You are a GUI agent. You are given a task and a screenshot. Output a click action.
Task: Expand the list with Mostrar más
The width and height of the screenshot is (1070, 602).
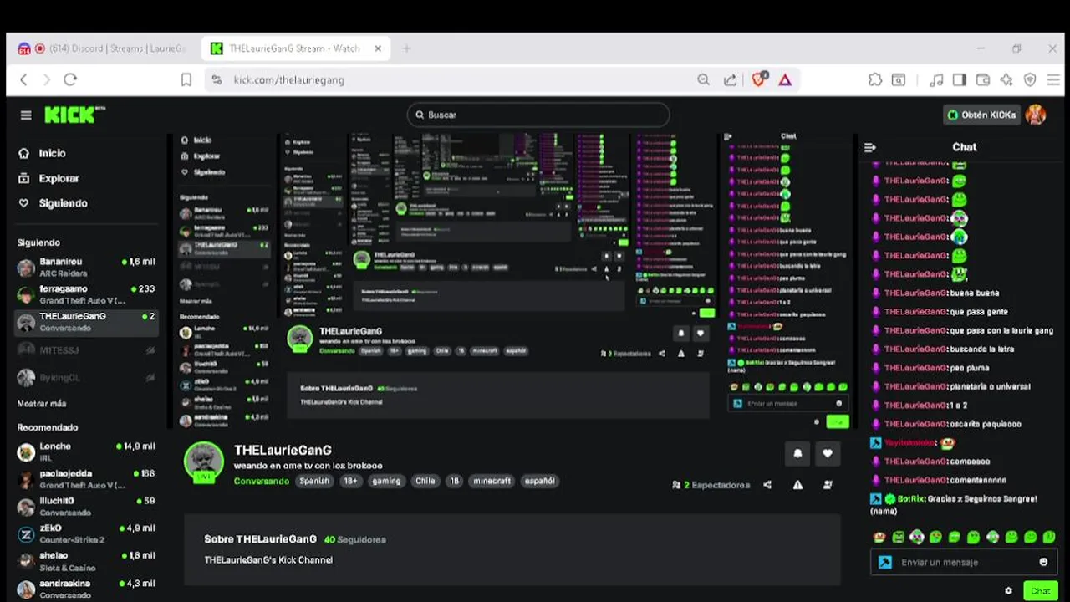(x=42, y=403)
